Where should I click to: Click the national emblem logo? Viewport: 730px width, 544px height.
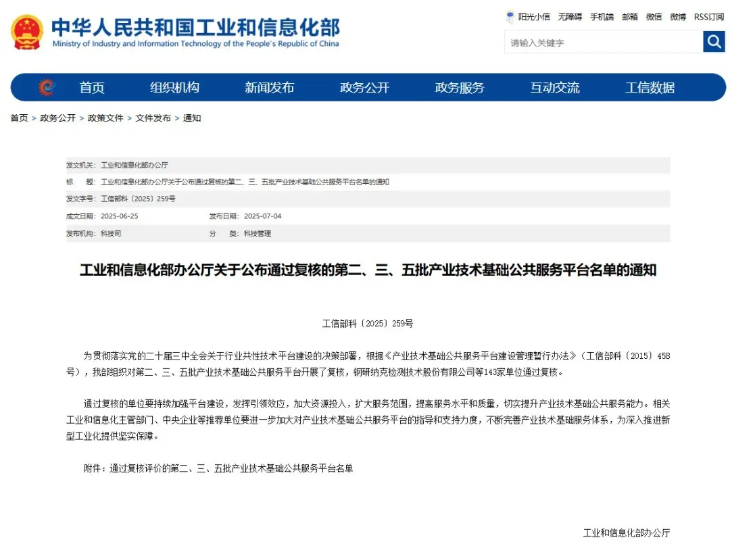tap(27, 32)
